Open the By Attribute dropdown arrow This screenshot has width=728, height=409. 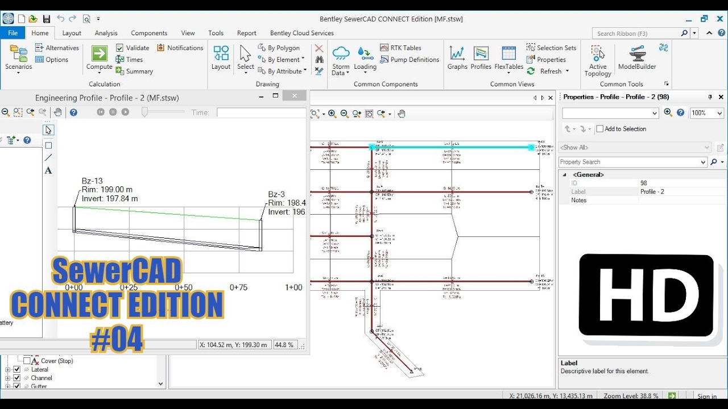[x=305, y=71]
